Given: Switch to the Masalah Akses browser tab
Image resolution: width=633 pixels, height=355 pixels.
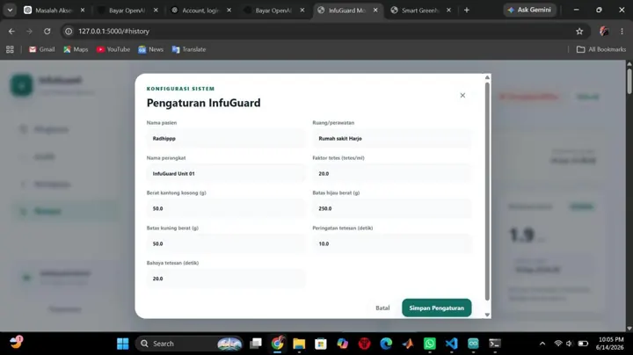Looking at the screenshot, I should pos(55,11).
